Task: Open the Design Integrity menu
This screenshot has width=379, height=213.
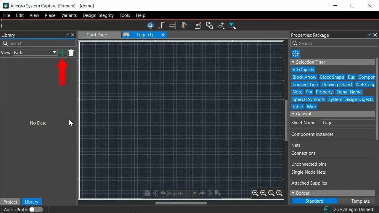Action: pyautogui.click(x=98, y=15)
